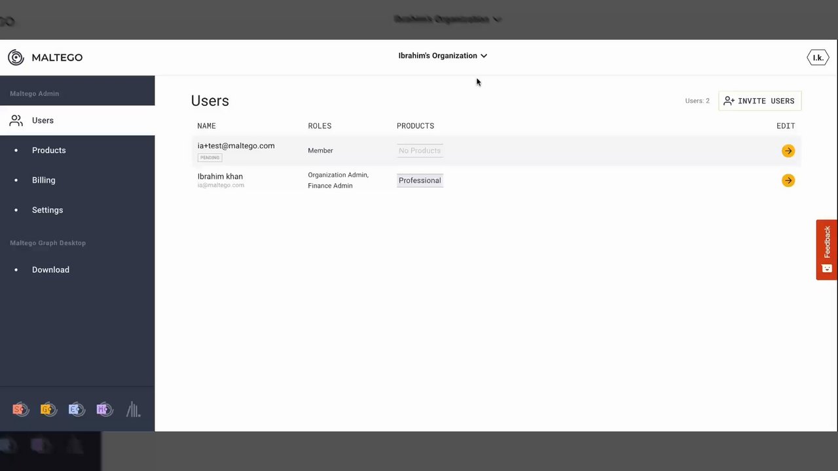
Task: Click the blue E product icon
Action: (77, 410)
